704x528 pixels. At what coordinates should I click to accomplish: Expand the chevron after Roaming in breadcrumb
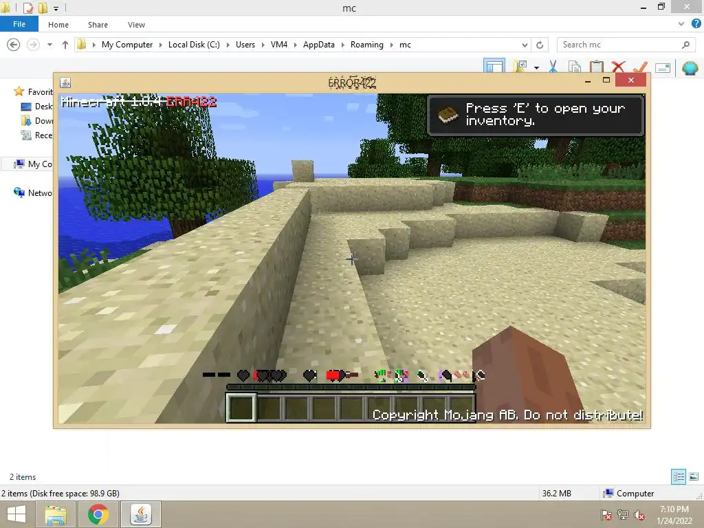[391, 45]
